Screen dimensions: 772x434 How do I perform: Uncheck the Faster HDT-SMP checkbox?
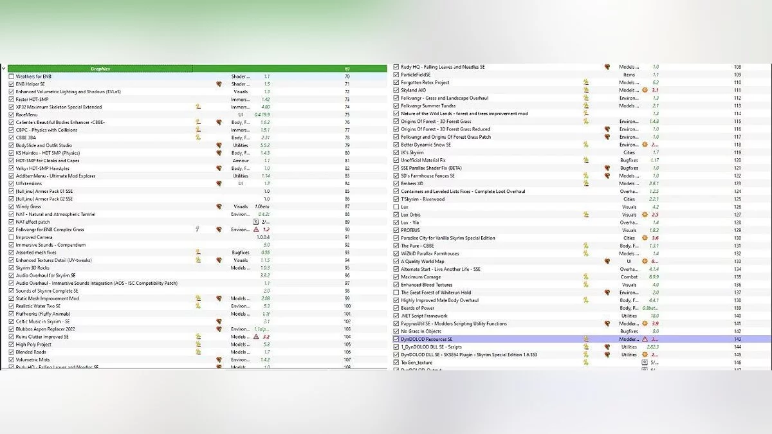click(12, 99)
